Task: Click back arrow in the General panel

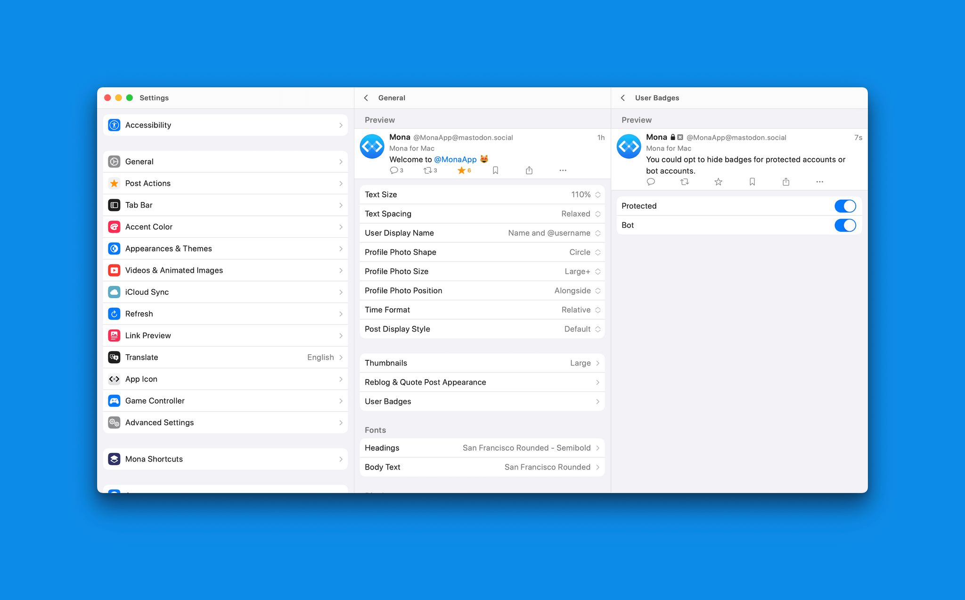Action: click(x=366, y=98)
